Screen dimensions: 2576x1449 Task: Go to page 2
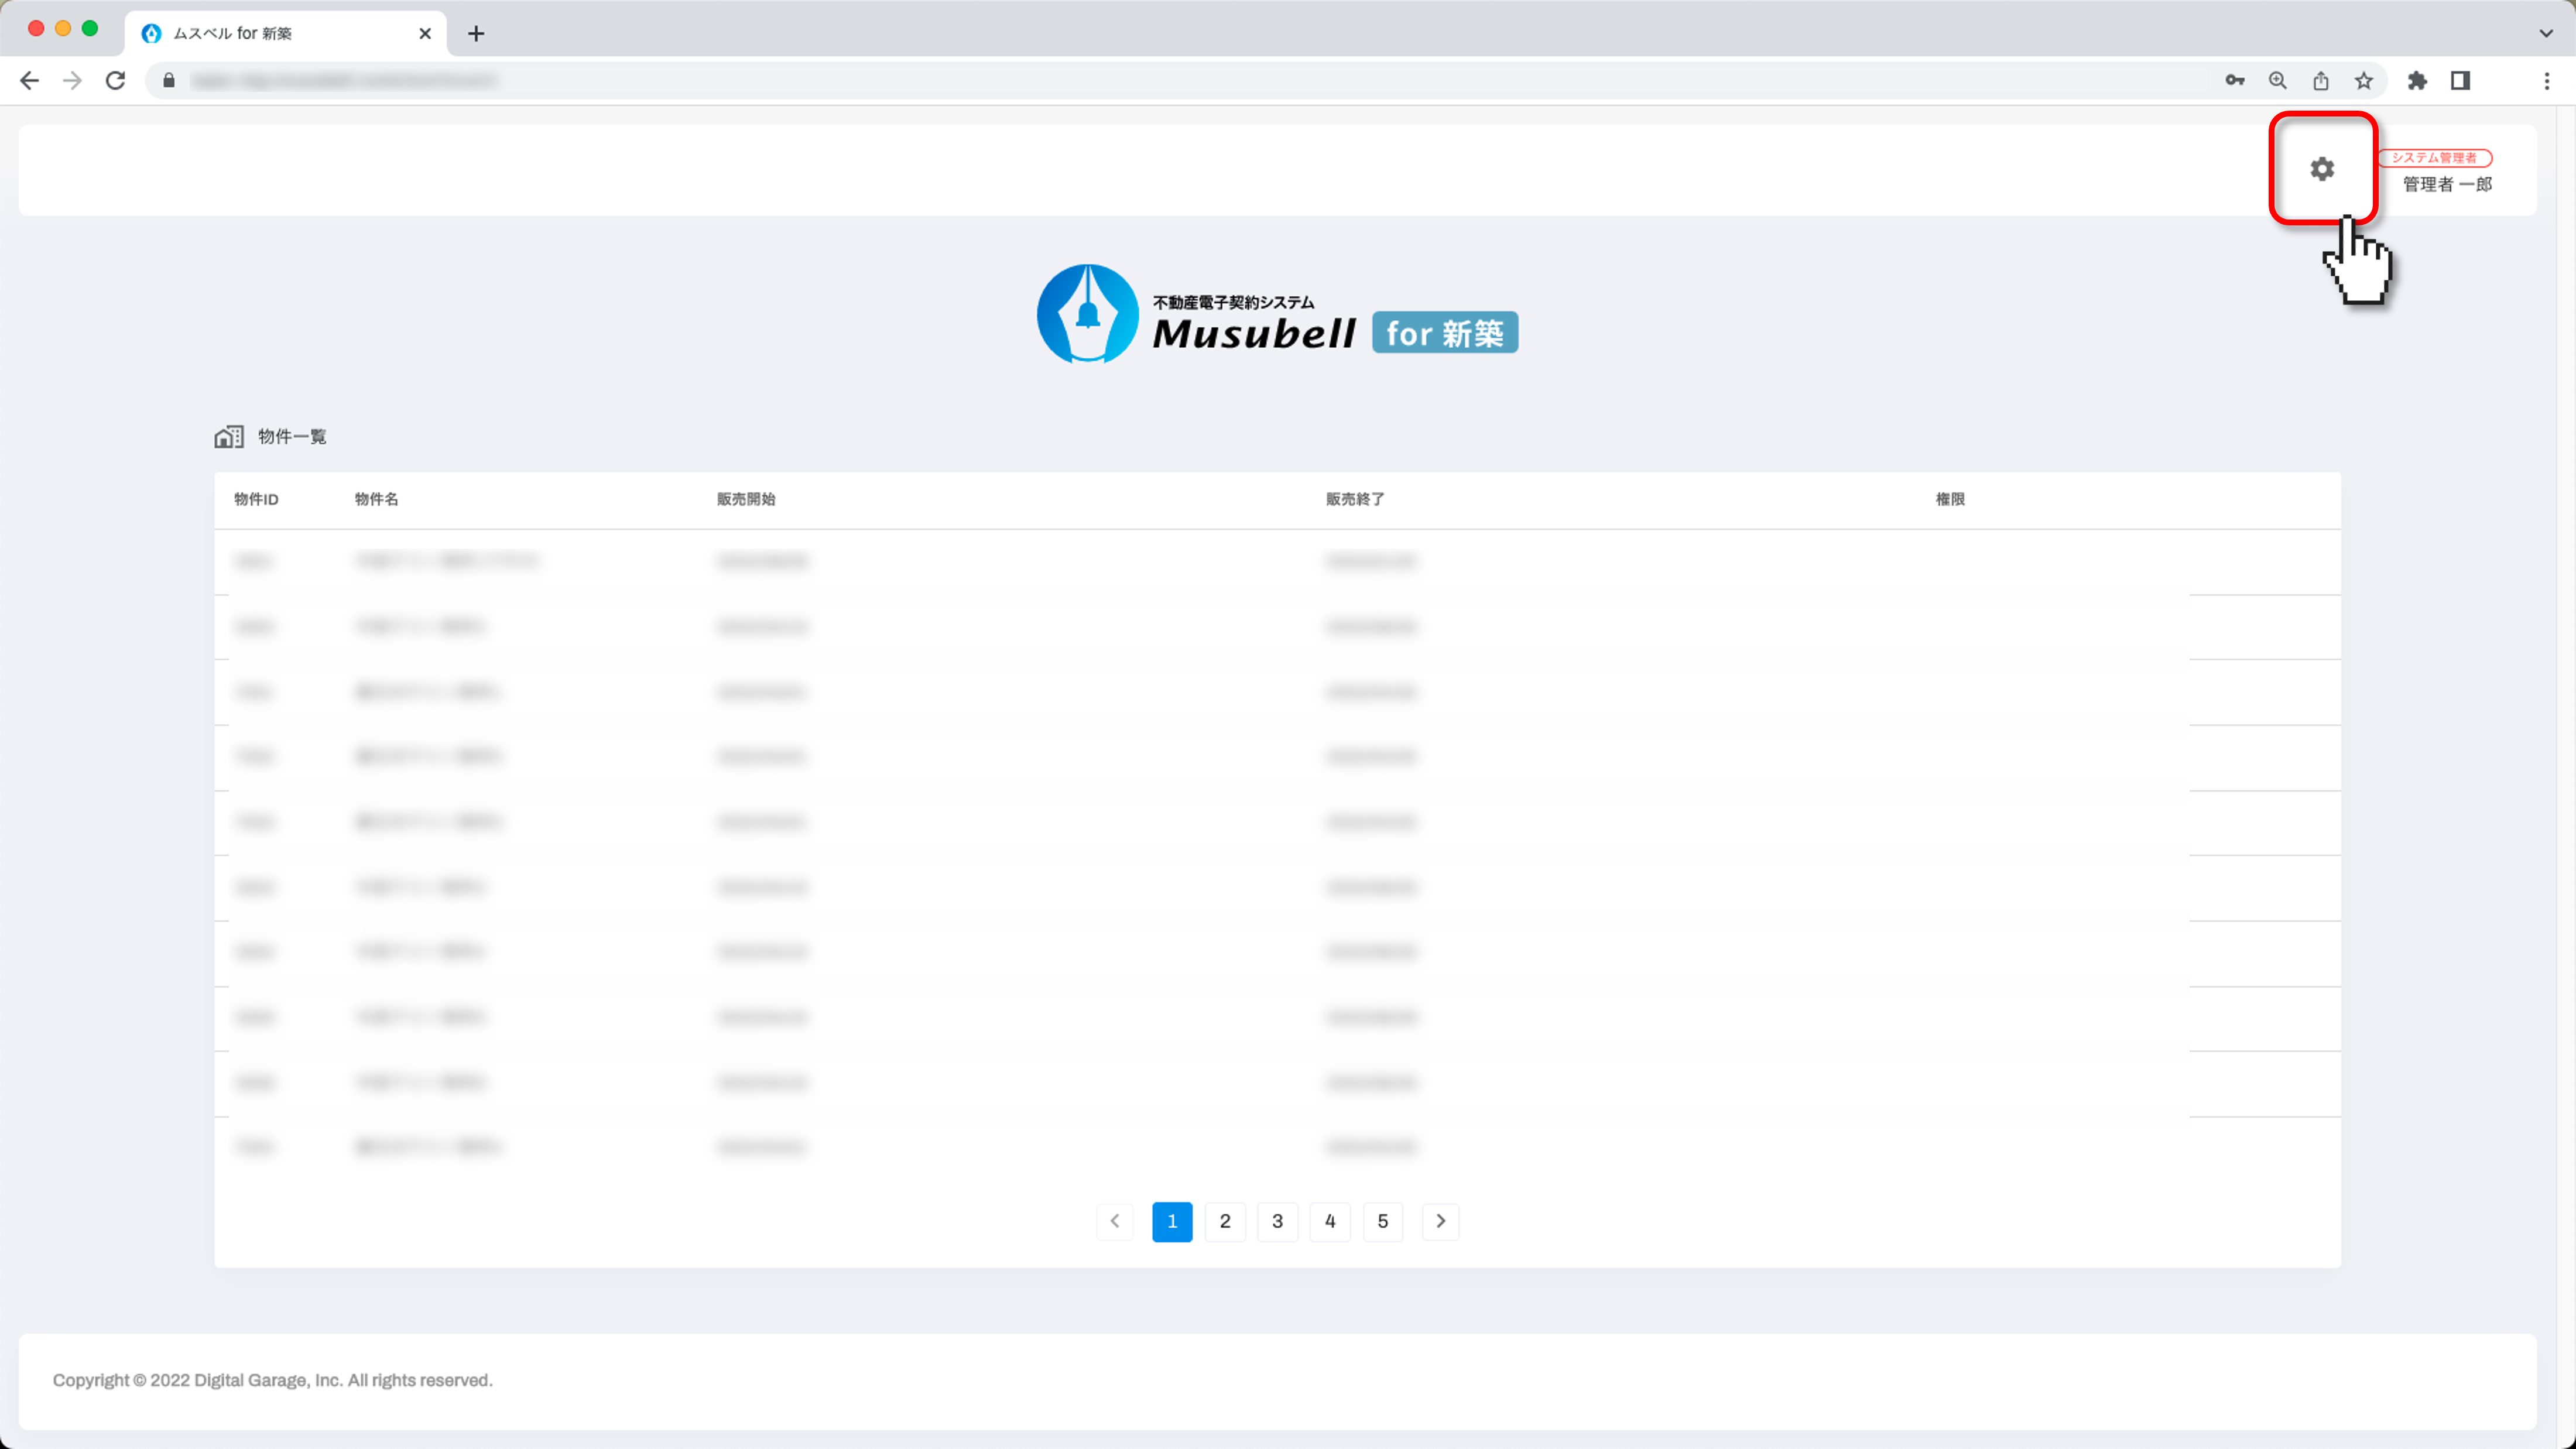click(1225, 1221)
